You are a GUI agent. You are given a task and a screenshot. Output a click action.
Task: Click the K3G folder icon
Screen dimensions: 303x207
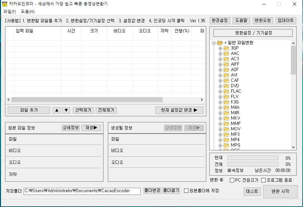tap(226, 102)
